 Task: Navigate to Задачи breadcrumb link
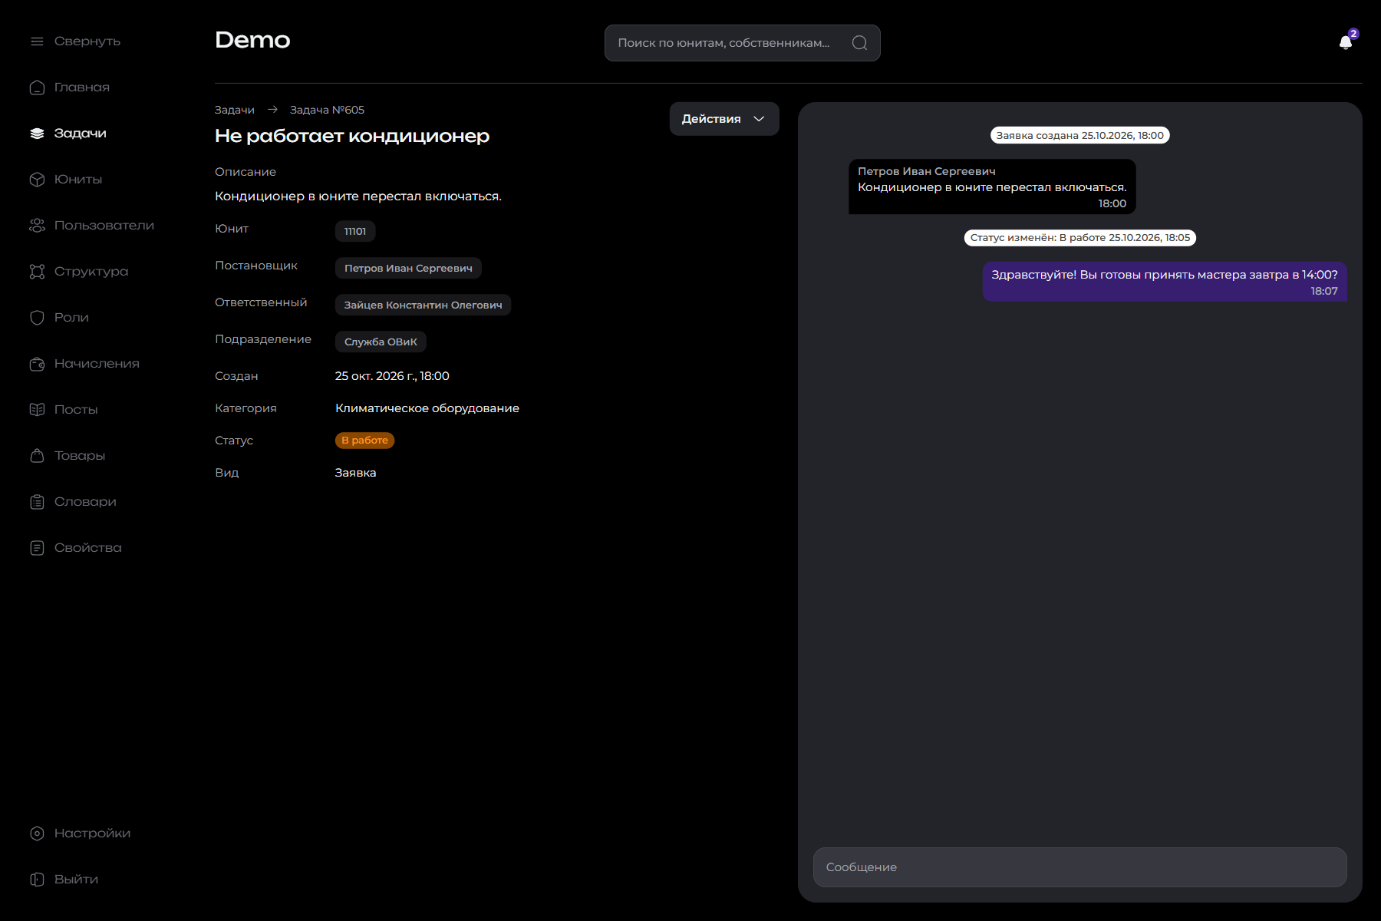click(235, 110)
